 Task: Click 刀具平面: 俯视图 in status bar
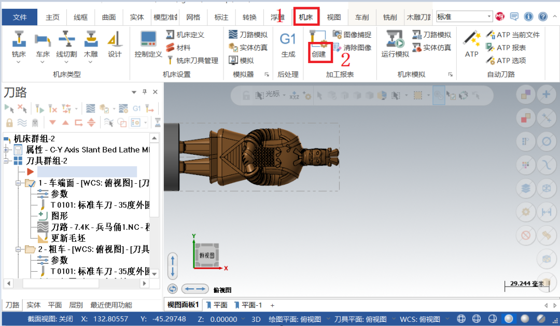(x=360, y=319)
